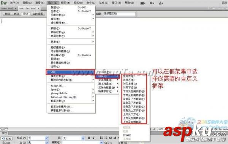Open the 帮助 menu in menu bar
Image resolution: width=228 pixels, height=144 pixels.
tap(129, 3)
